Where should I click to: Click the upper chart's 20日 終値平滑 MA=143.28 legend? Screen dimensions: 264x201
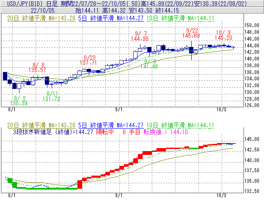click(x=41, y=18)
